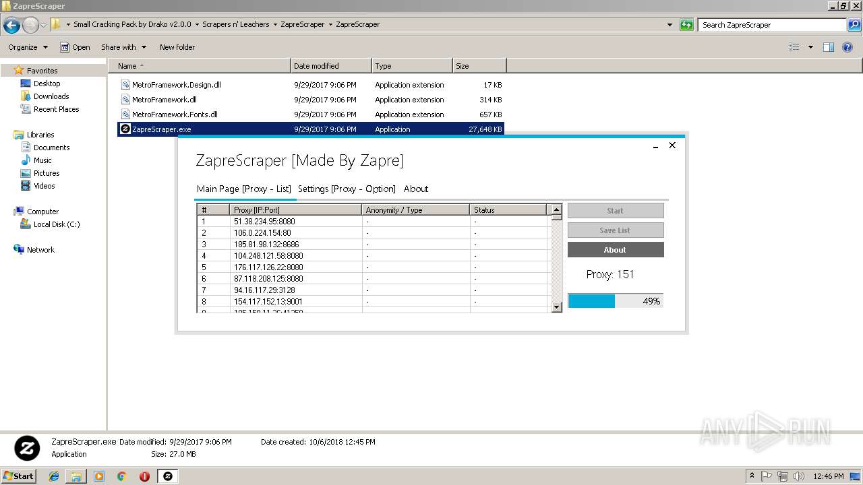The image size is (863, 485).
Task: Open the taskbar media player icon
Action: pos(99,476)
